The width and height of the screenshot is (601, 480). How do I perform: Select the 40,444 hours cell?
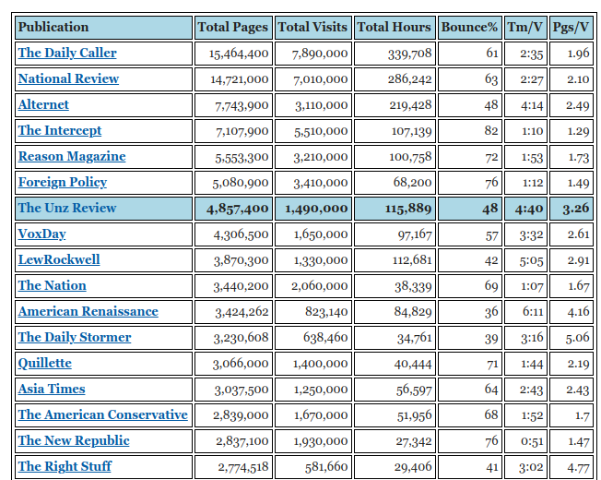tap(395, 364)
